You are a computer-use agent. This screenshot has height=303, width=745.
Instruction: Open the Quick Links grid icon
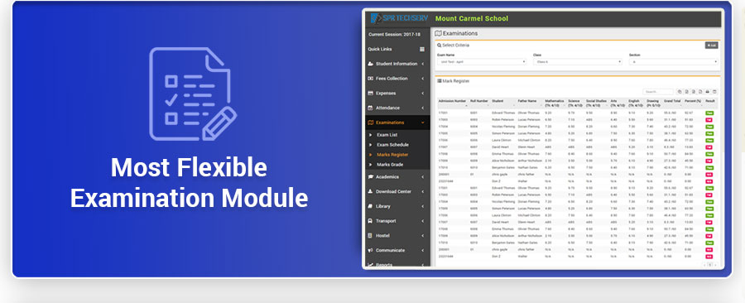coord(422,50)
